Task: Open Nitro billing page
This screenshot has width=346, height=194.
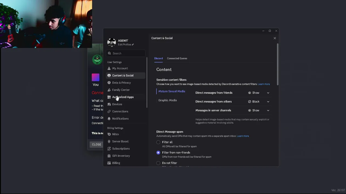Action: coord(125,134)
